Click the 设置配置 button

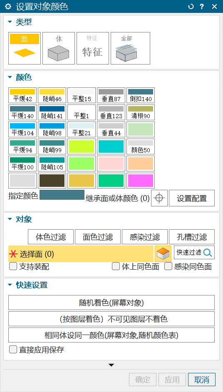tap(192, 198)
